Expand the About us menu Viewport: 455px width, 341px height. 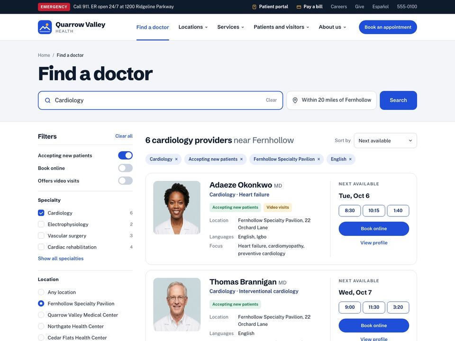[x=332, y=27]
